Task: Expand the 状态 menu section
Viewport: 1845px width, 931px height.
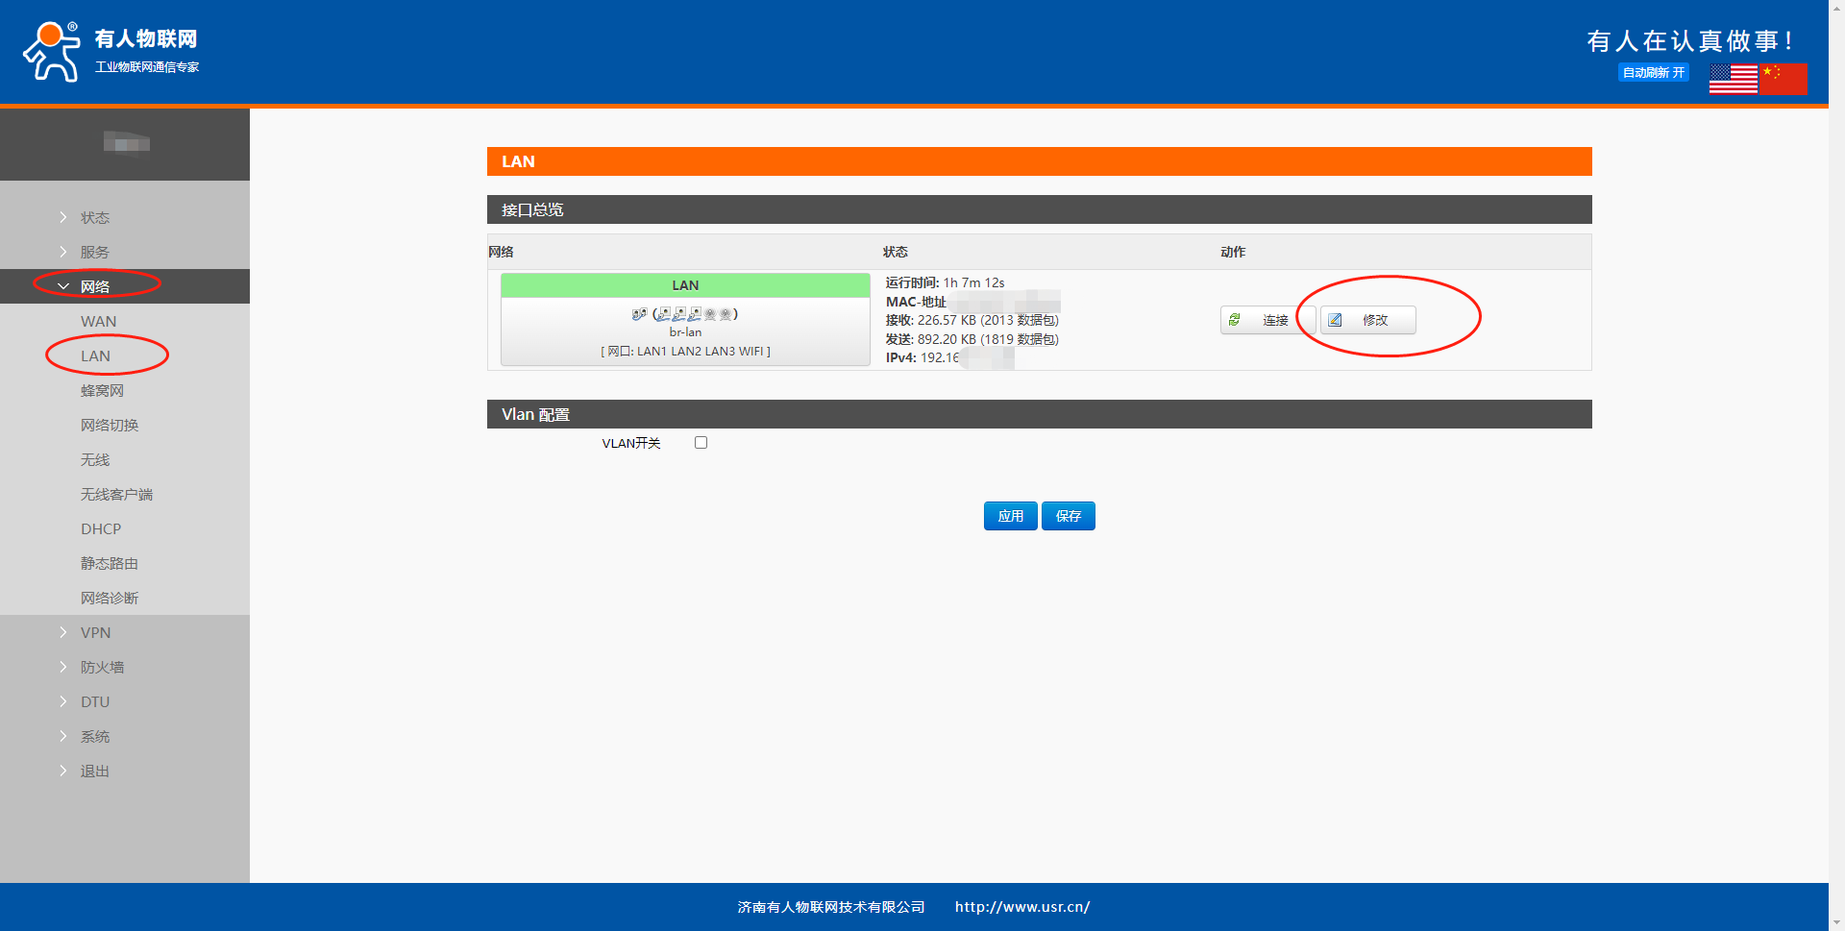Action: click(x=94, y=218)
